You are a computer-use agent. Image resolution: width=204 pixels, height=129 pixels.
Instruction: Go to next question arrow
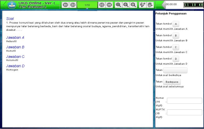[102, 5]
